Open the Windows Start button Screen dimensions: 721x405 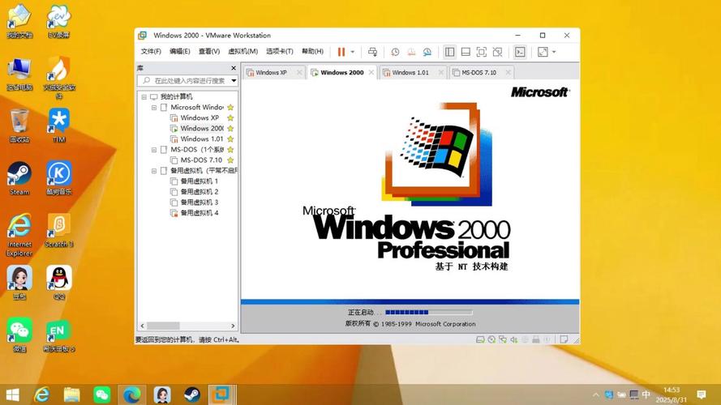click(x=12, y=394)
